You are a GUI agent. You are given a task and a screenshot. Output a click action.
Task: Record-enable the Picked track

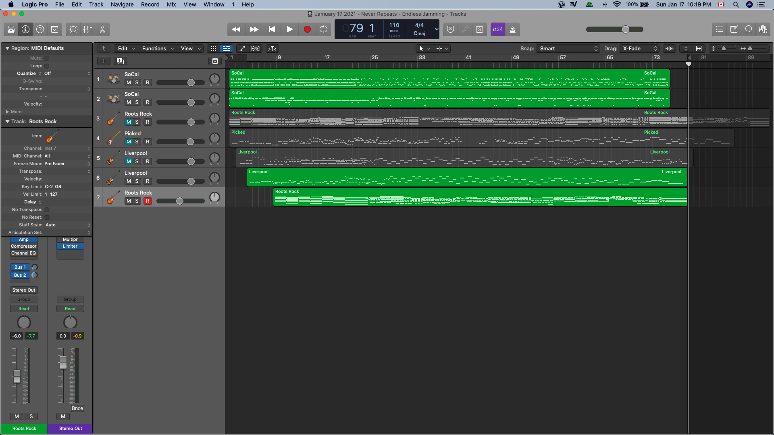[x=148, y=142]
